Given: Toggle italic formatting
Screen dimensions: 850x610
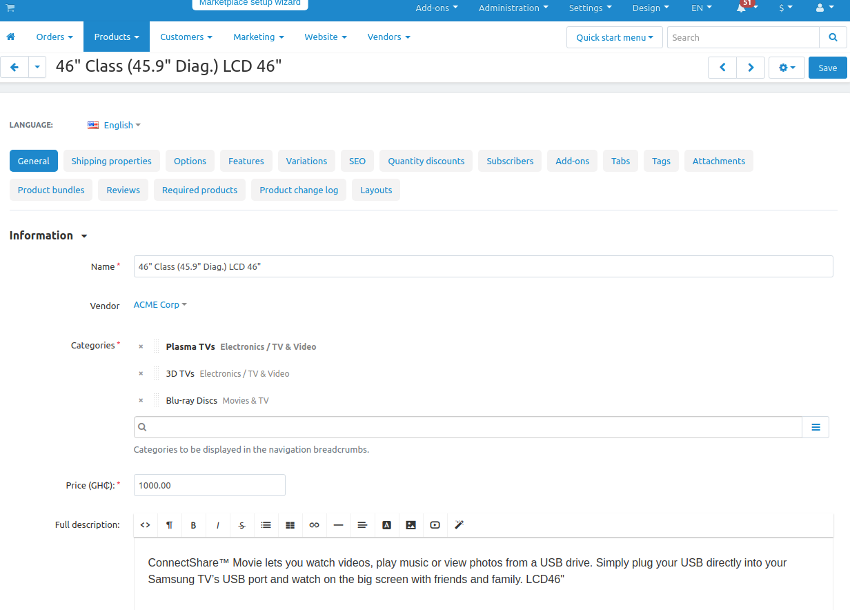Looking at the screenshot, I should point(218,525).
